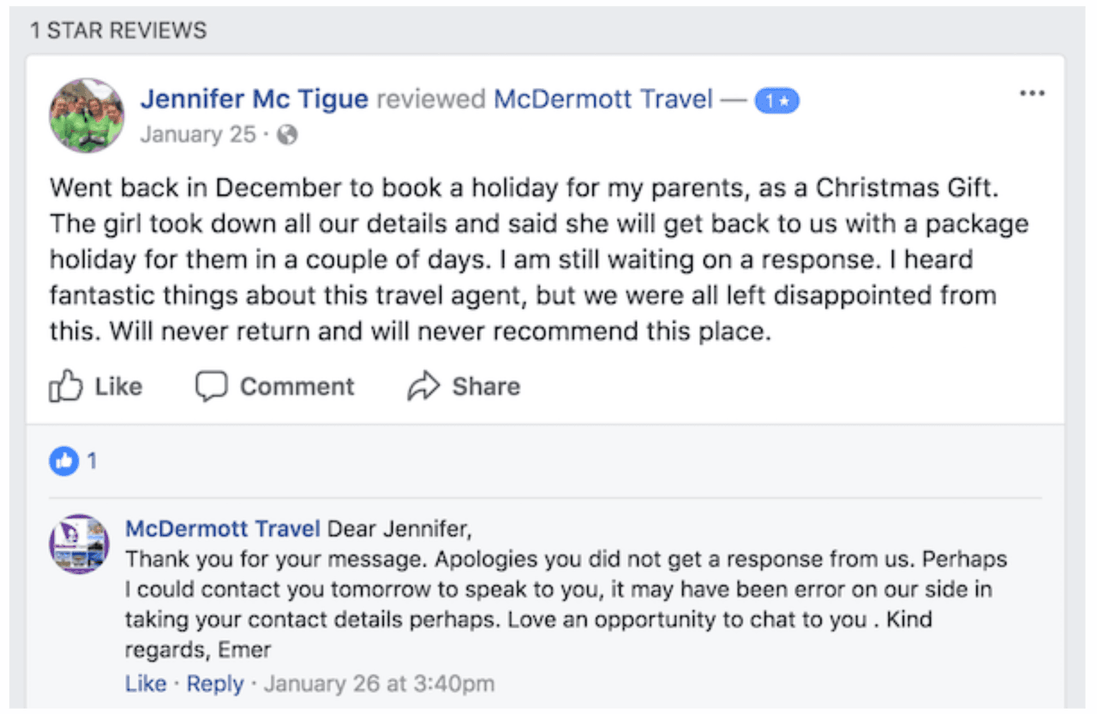Screen dimensions: 1097x714
Task: Like the review with thumbs-up button
Action: click(96, 387)
